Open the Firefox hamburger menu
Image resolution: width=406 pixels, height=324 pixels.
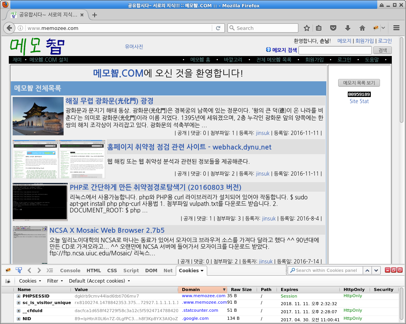click(x=396, y=28)
